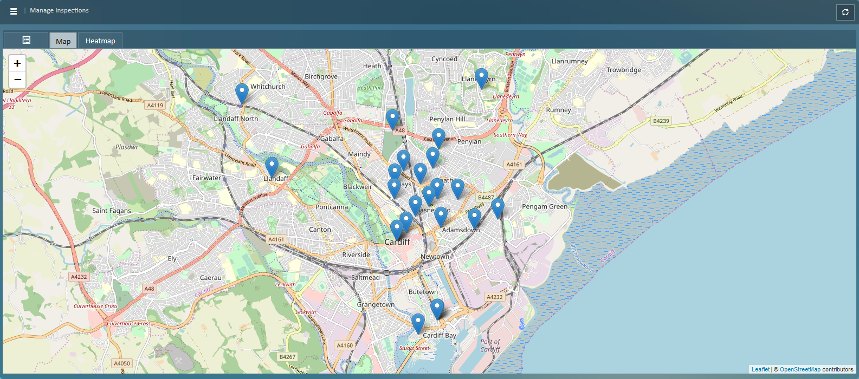Screen dimensions: 859x379
Task: Select the marker near Cardiff Bay
Action: pyautogui.click(x=418, y=323)
